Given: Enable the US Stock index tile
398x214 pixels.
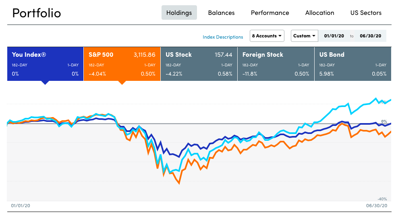Looking at the screenshot, I should (199, 64).
